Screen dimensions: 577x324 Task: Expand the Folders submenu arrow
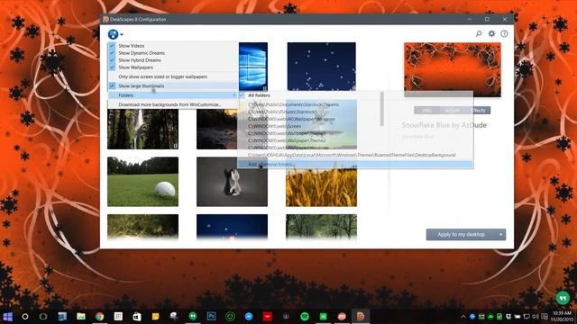[234, 95]
